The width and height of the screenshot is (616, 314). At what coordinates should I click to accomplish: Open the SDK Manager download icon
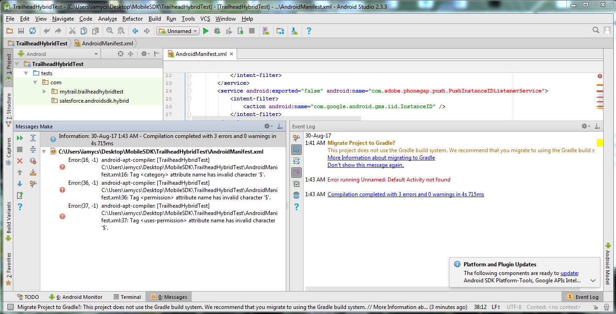coord(294,31)
